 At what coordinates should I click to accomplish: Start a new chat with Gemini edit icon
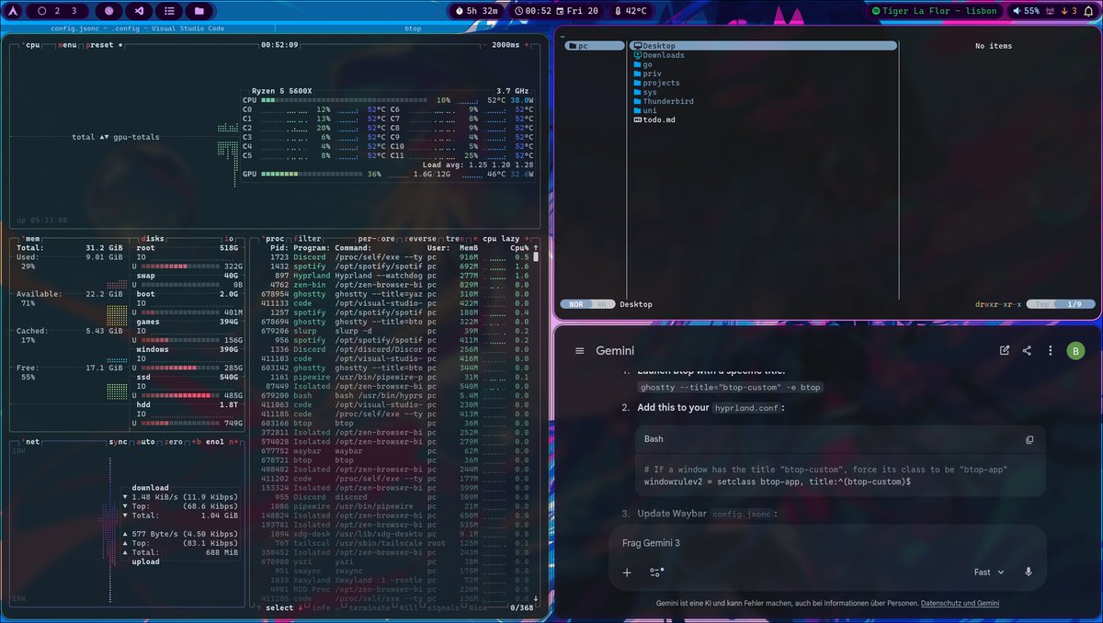click(x=1005, y=350)
